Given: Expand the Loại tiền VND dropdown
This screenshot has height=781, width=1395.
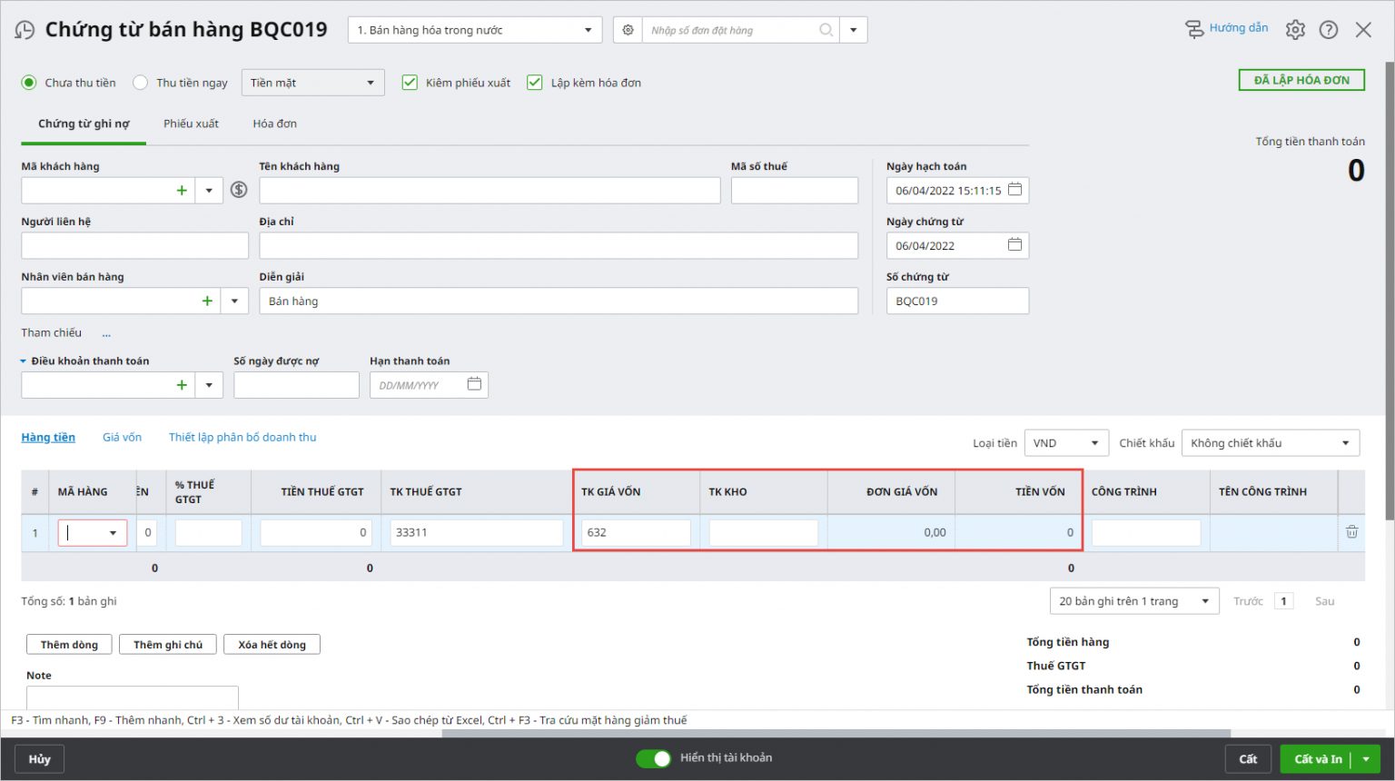Looking at the screenshot, I should tap(1066, 443).
